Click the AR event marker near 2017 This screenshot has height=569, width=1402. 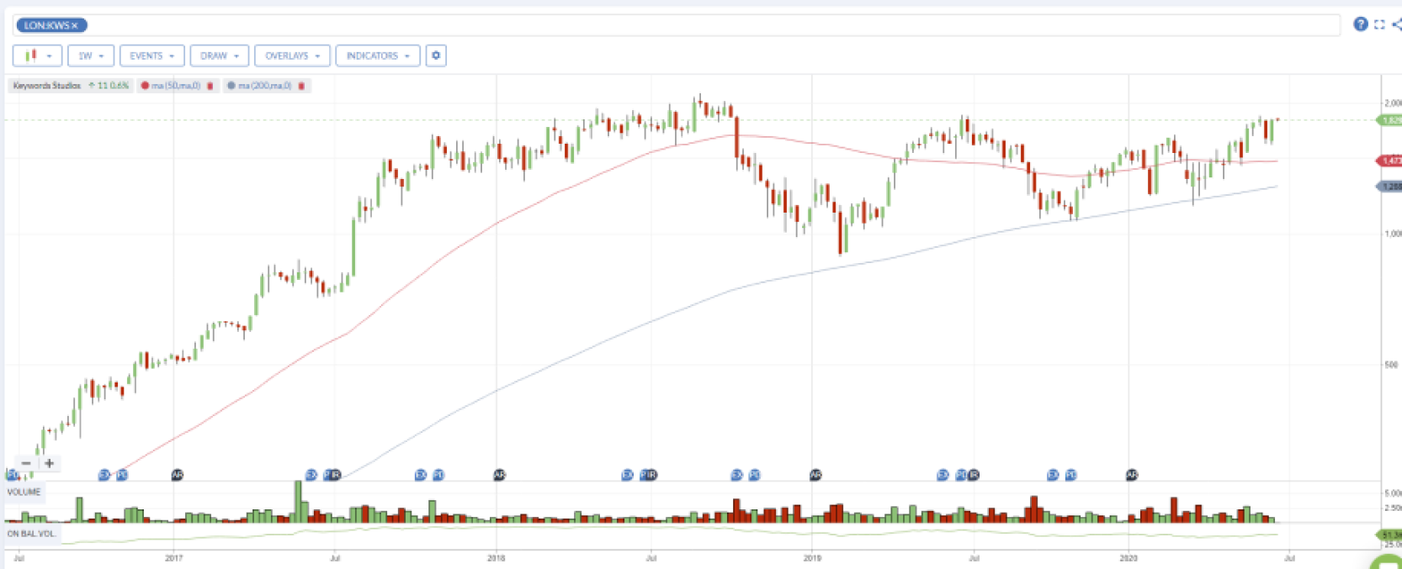click(177, 475)
